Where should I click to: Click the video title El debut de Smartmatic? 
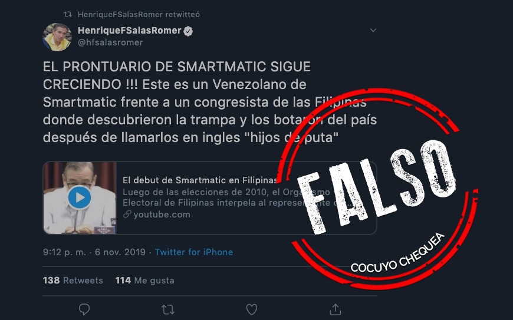click(200, 180)
